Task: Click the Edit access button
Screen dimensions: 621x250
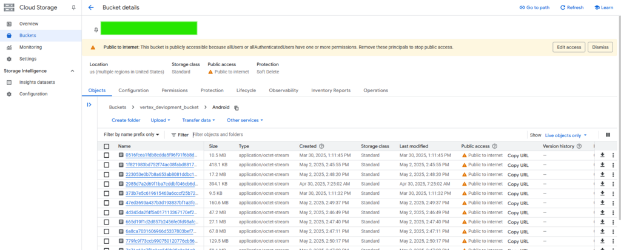Action: [x=569, y=47]
